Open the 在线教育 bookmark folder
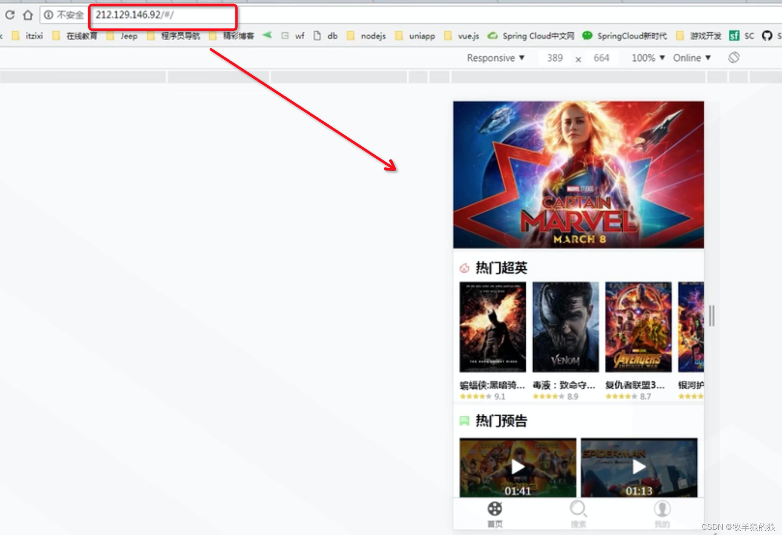 pyautogui.click(x=75, y=36)
